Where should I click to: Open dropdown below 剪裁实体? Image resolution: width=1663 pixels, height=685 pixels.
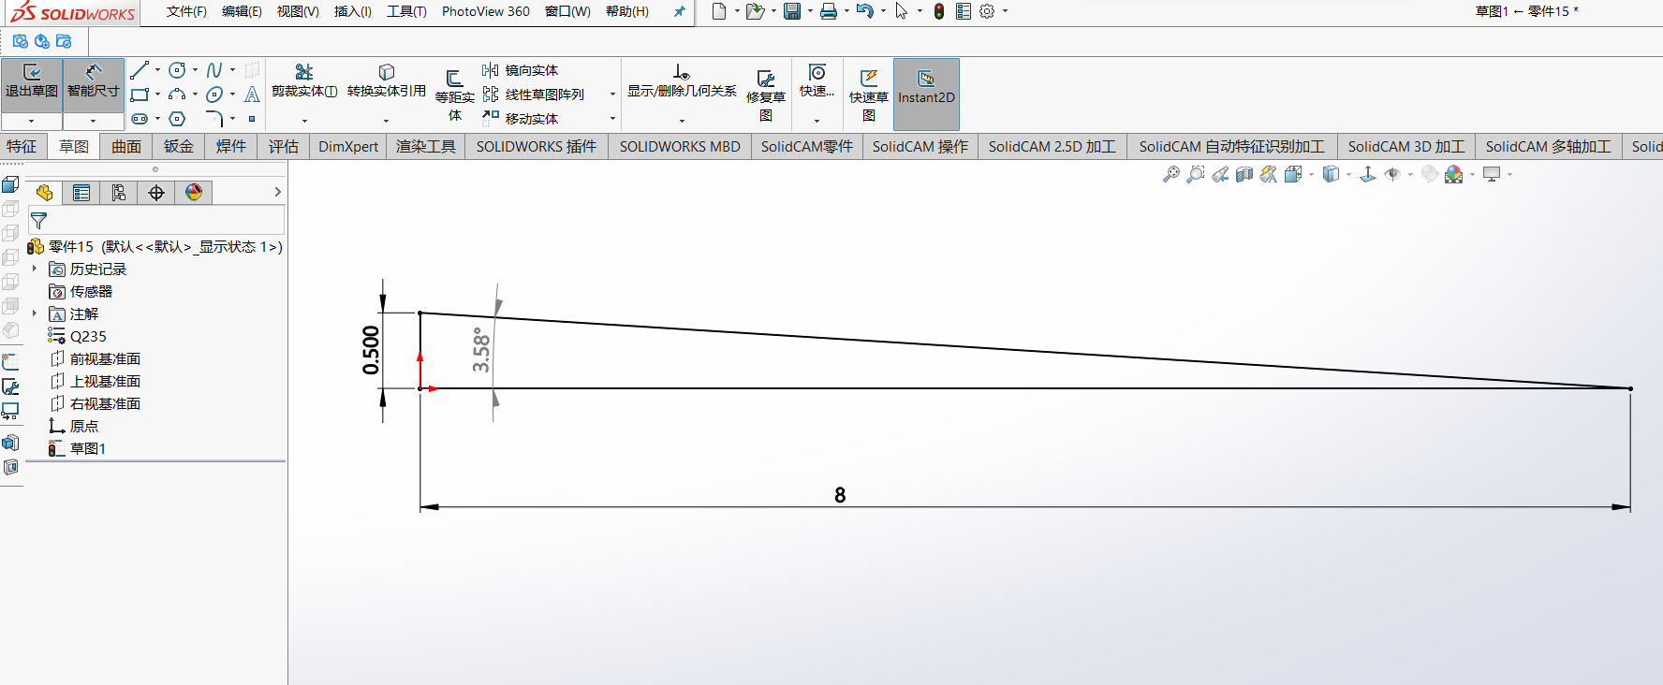pos(304,121)
